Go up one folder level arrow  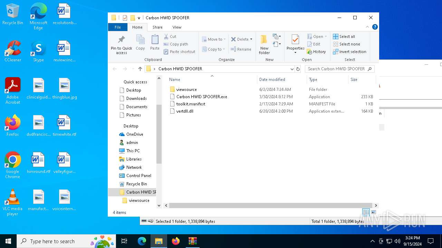(x=140, y=69)
